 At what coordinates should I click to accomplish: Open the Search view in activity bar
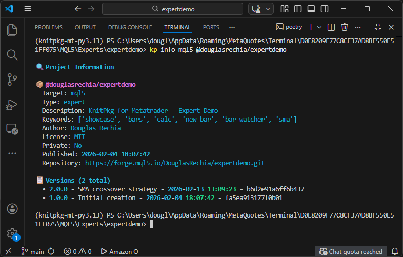[12, 54]
